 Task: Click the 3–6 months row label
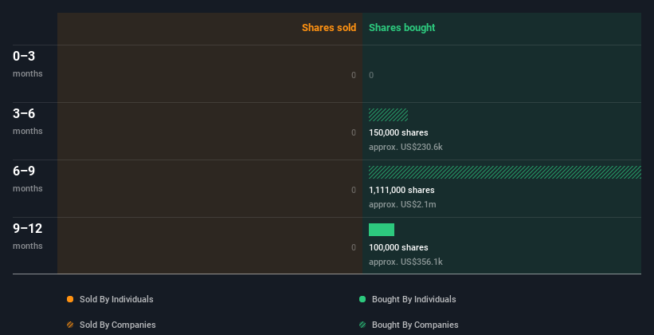(x=28, y=121)
